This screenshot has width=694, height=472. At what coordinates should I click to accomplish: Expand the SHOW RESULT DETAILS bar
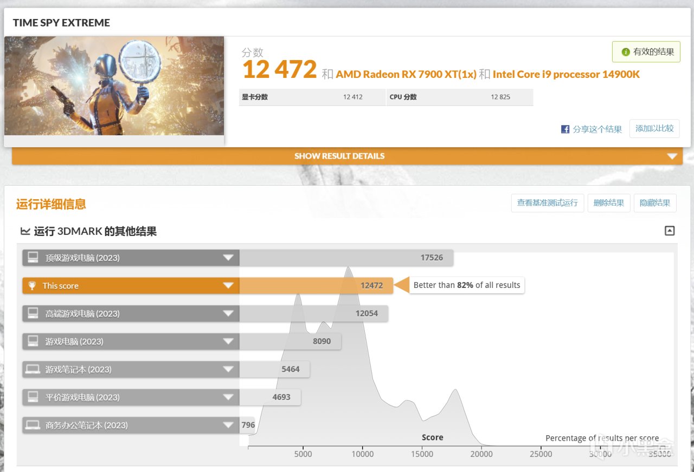[347, 156]
